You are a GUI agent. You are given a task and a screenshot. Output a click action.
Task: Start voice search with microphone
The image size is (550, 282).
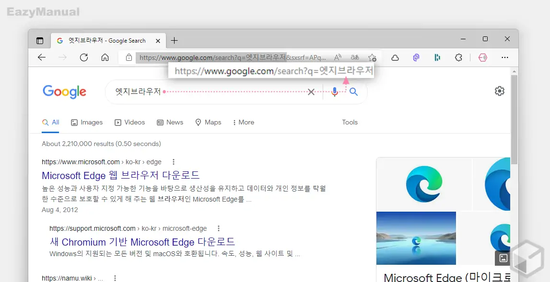point(335,92)
